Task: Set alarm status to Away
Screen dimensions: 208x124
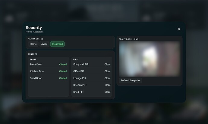Action: tap(44, 44)
